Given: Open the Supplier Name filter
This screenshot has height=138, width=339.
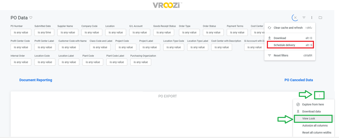Looking at the screenshot, I should [68, 33].
